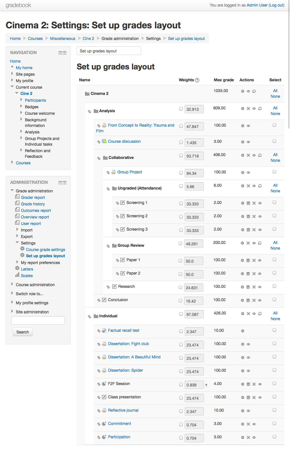Expand Import under Grade administration
The image size is (290, 455).
pos(17,229)
